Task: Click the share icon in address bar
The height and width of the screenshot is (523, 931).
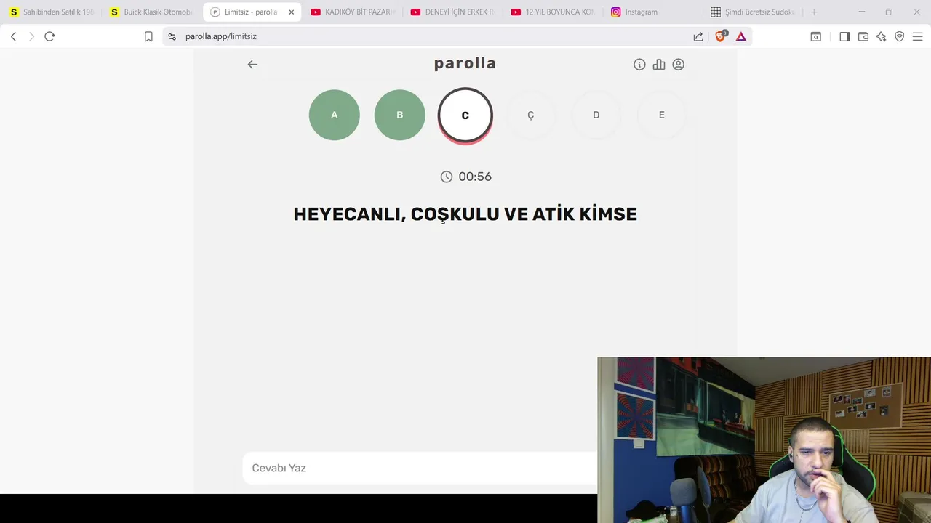Action: pos(698,36)
